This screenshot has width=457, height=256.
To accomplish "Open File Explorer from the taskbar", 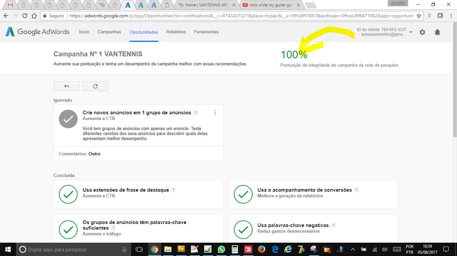I will [168, 249].
